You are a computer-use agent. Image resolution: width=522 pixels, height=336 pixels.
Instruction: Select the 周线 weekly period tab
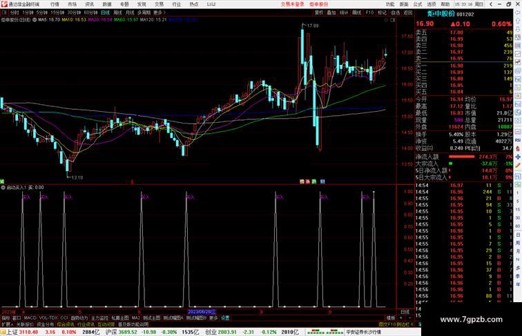117,12
